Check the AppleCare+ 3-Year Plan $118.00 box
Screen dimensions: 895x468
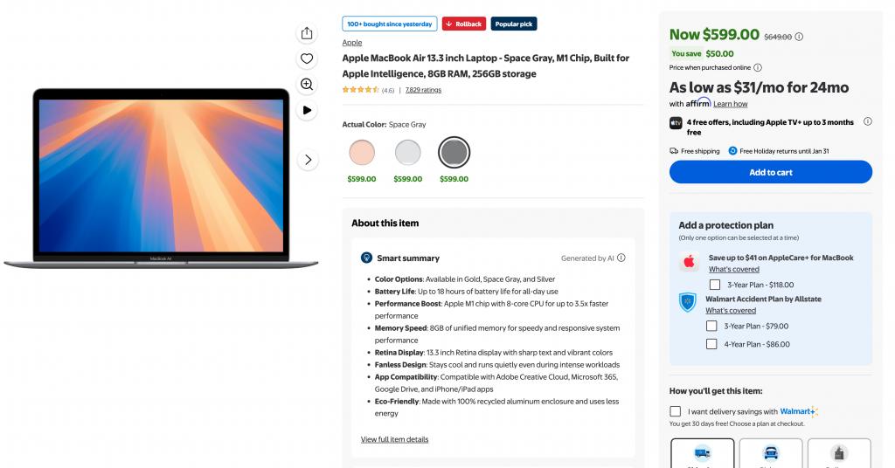coord(715,285)
